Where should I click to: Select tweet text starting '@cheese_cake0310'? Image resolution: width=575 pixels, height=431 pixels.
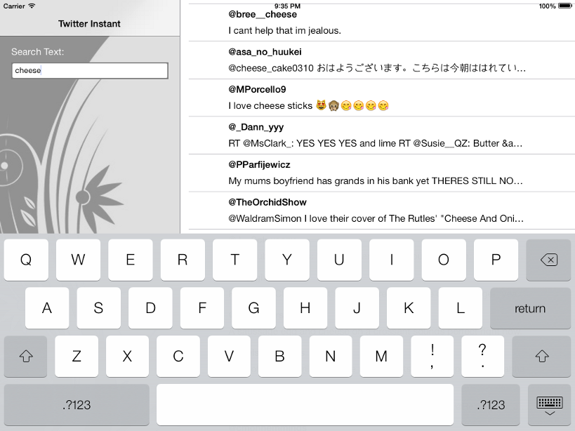[377, 68]
